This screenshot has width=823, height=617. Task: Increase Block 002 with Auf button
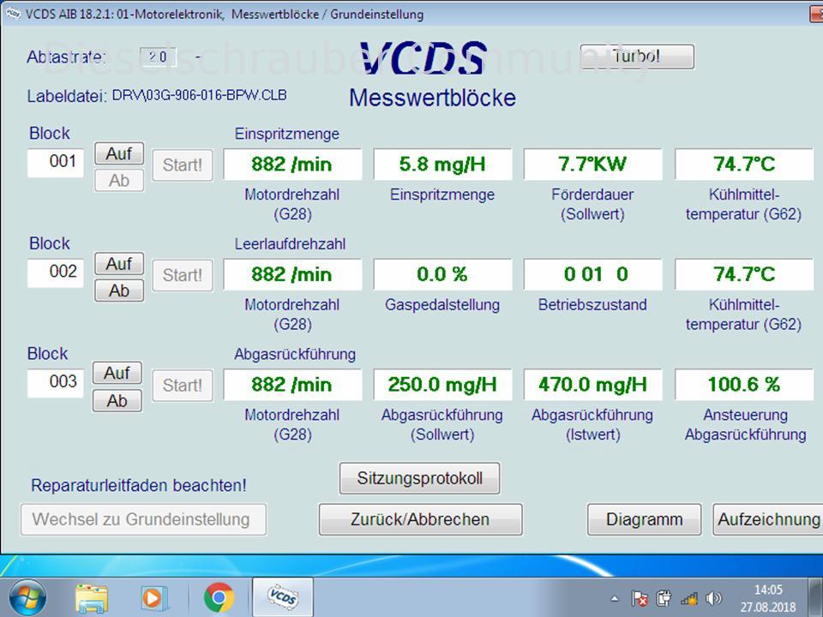point(119,263)
